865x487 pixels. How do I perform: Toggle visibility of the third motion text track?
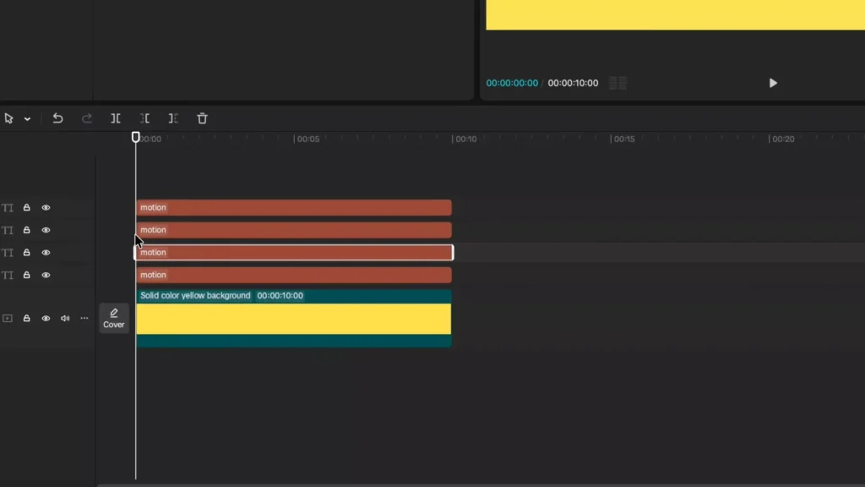pyautogui.click(x=46, y=253)
